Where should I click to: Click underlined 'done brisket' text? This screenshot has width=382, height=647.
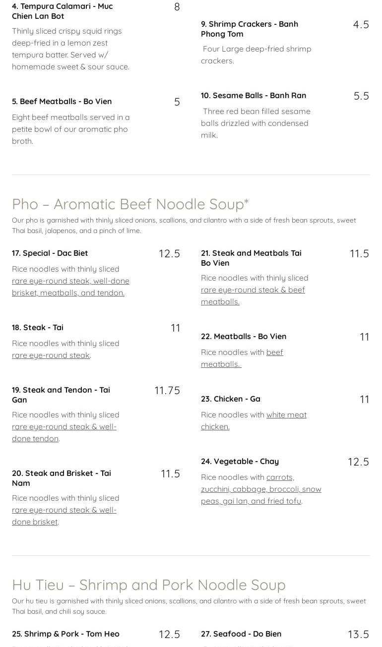click(x=35, y=522)
